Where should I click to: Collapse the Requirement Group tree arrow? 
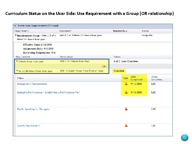pyautogui.click(x=16, y=35)
